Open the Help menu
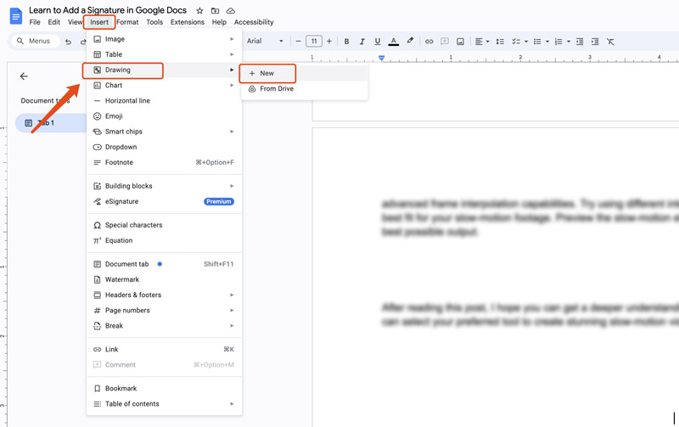This screenshot has width=679, height=427. click(219, 22)
